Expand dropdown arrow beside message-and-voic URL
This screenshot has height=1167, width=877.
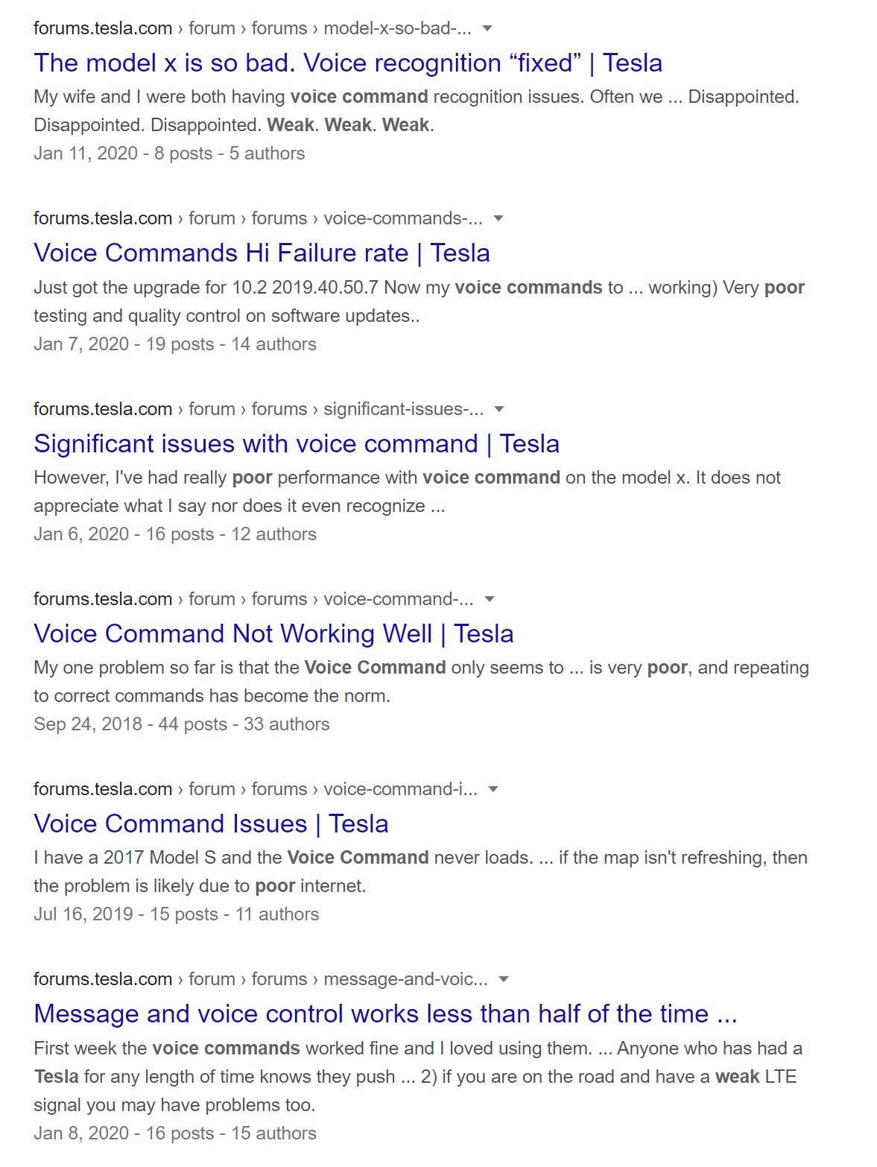(x=504, y=979)
